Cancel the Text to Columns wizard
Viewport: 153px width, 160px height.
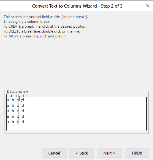tap(54, 153)
